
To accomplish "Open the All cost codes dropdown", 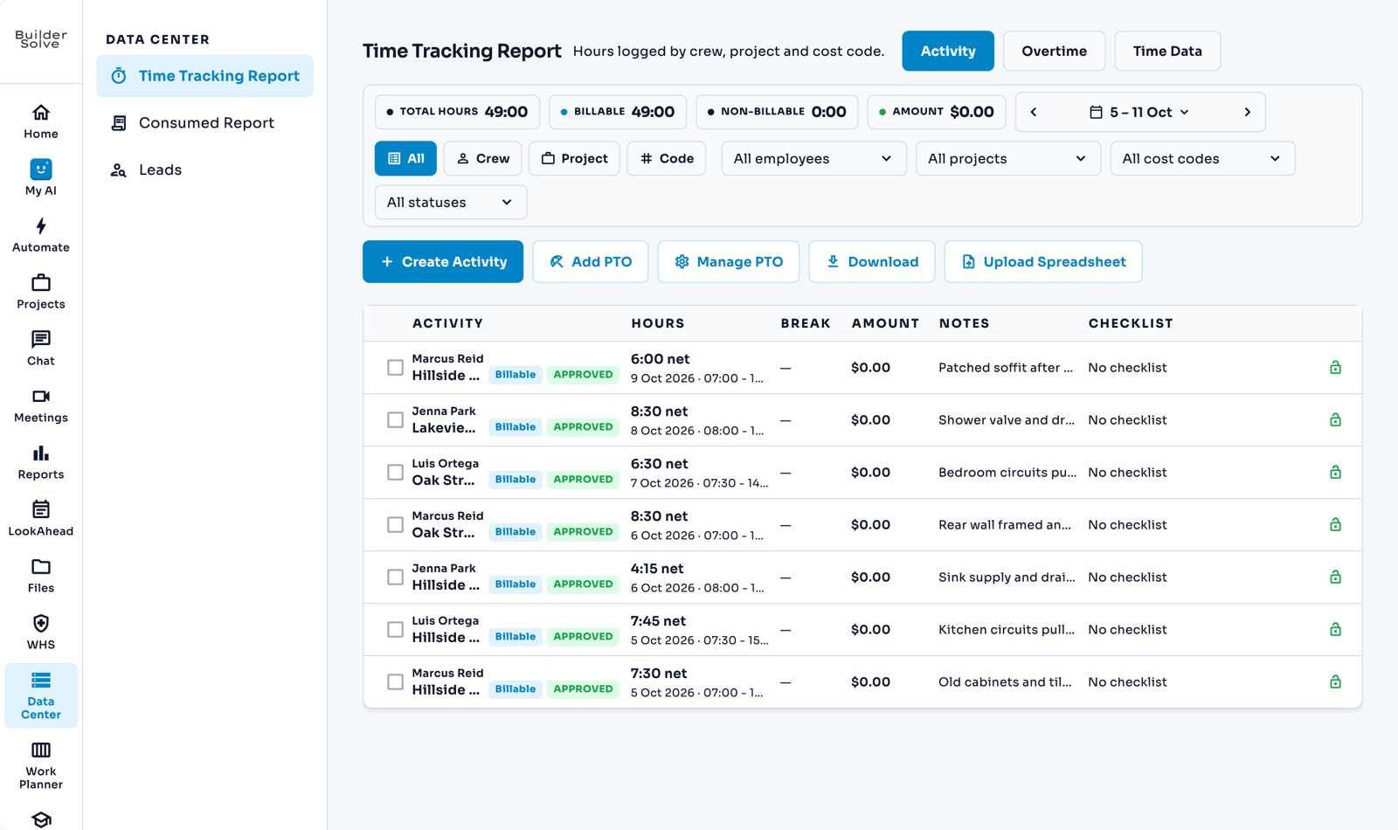I will 1202,159.
